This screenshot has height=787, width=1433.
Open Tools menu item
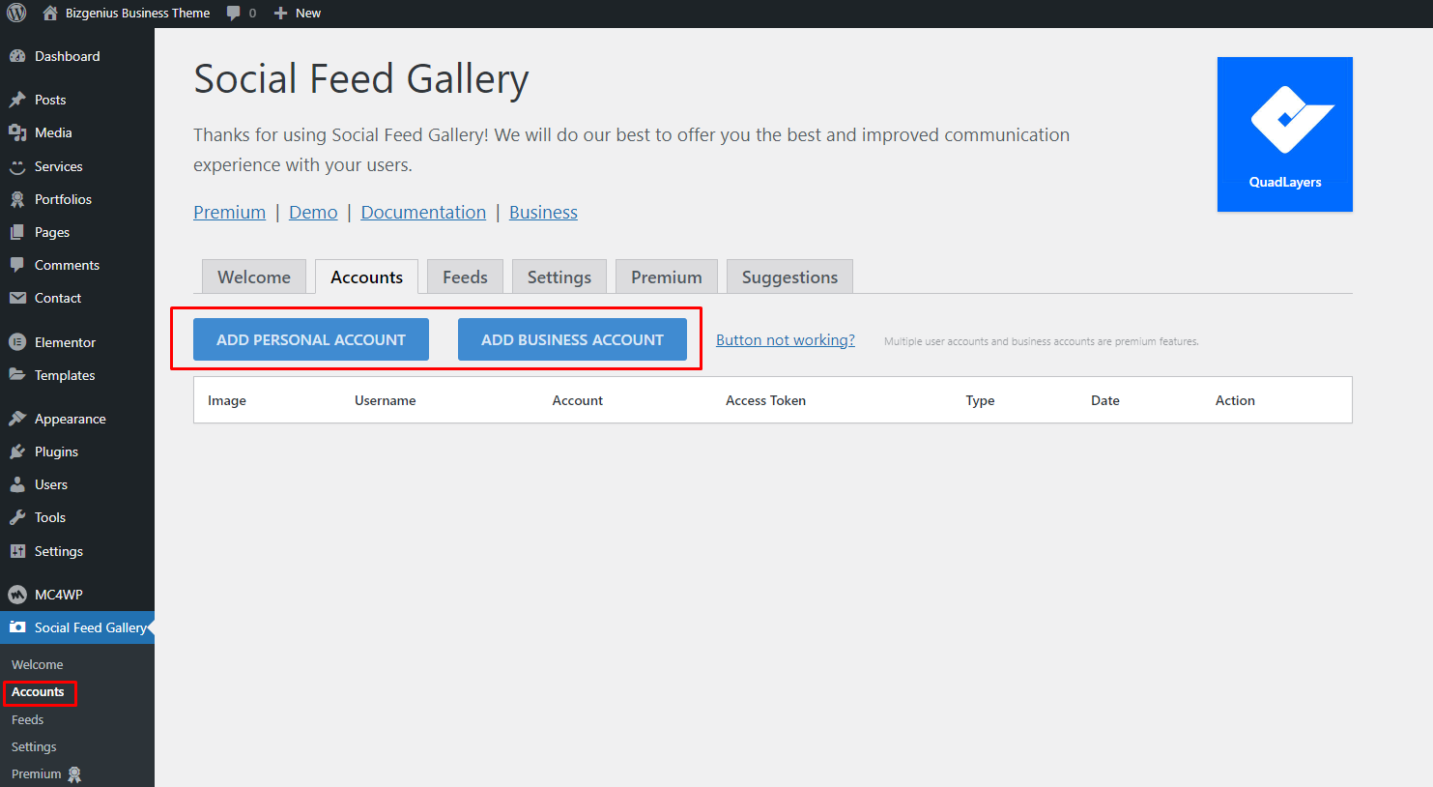tap(77, 517)
